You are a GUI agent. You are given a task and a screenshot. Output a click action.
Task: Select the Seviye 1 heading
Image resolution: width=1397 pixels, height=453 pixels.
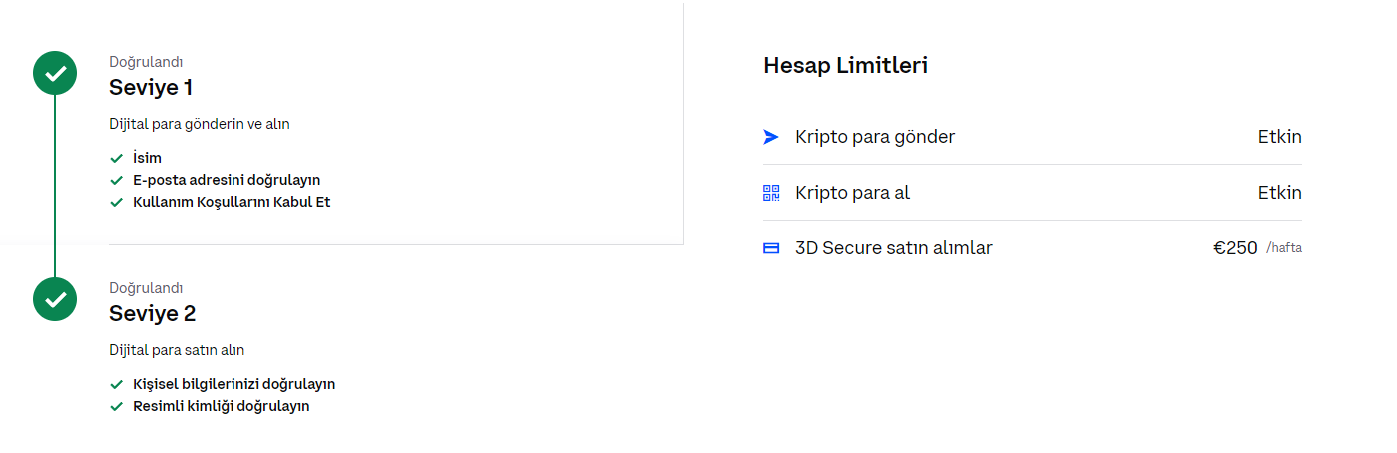click(x=151, y=87)
